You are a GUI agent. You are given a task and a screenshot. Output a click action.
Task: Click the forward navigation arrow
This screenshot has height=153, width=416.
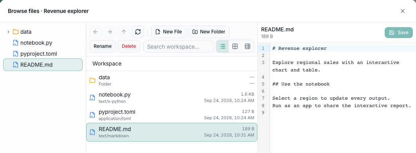click(x=110, y=32)
